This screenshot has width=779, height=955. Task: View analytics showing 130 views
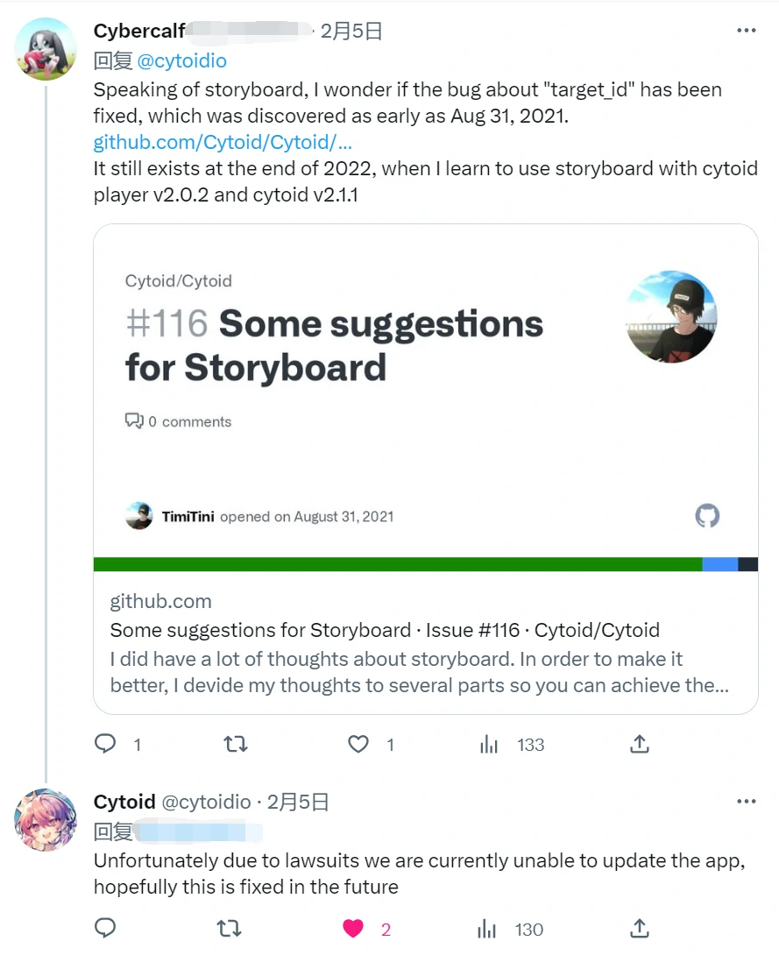[487, 929]
